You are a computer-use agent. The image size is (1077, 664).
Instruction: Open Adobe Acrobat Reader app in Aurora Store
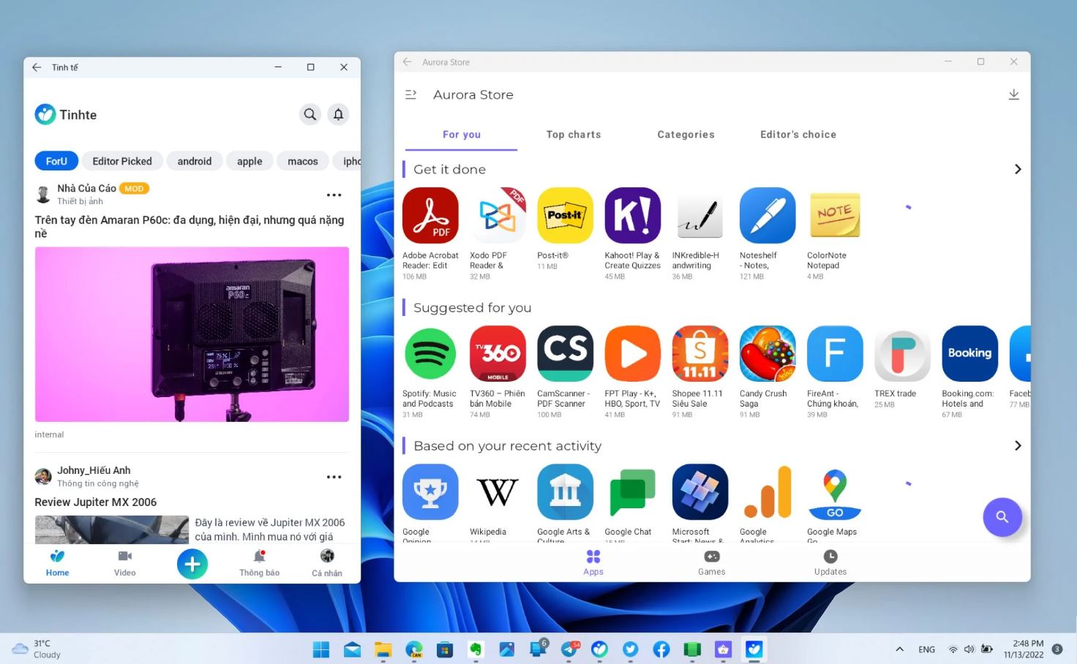[430, 215]
